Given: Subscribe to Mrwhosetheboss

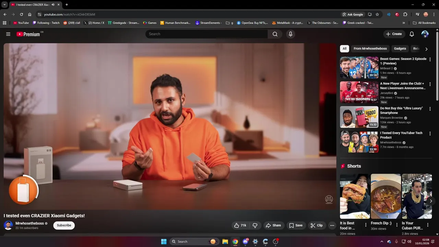Looking at the screenshot, I should point(64,225).
